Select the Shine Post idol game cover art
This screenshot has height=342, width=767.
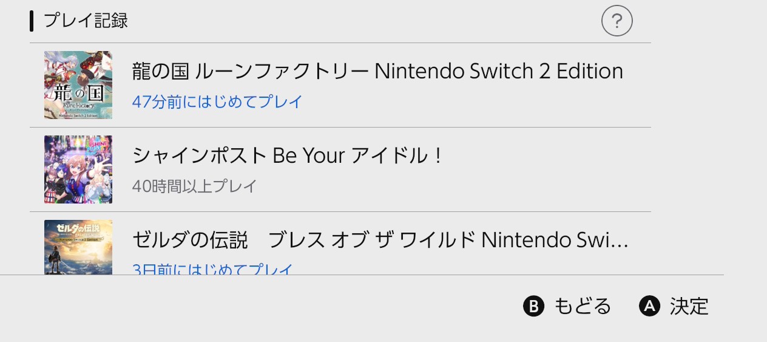(x=78, y=169)
